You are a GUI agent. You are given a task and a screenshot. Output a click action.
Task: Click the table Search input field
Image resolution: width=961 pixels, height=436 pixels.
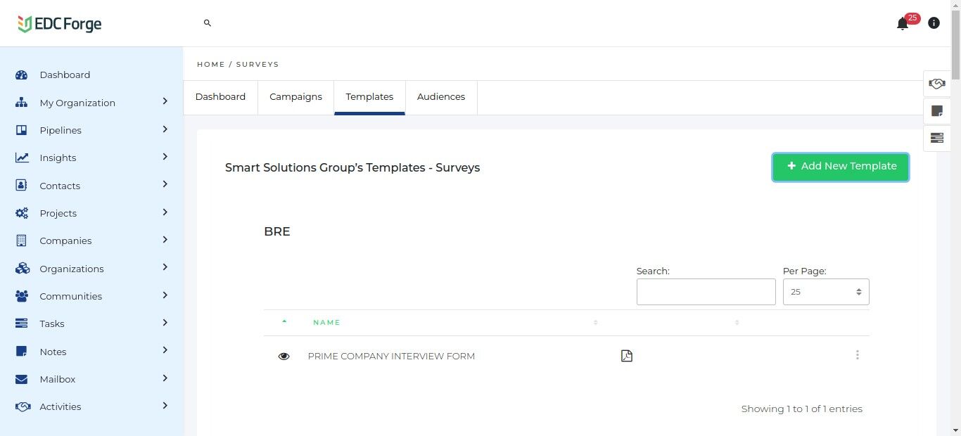click(x=706, y=292)
